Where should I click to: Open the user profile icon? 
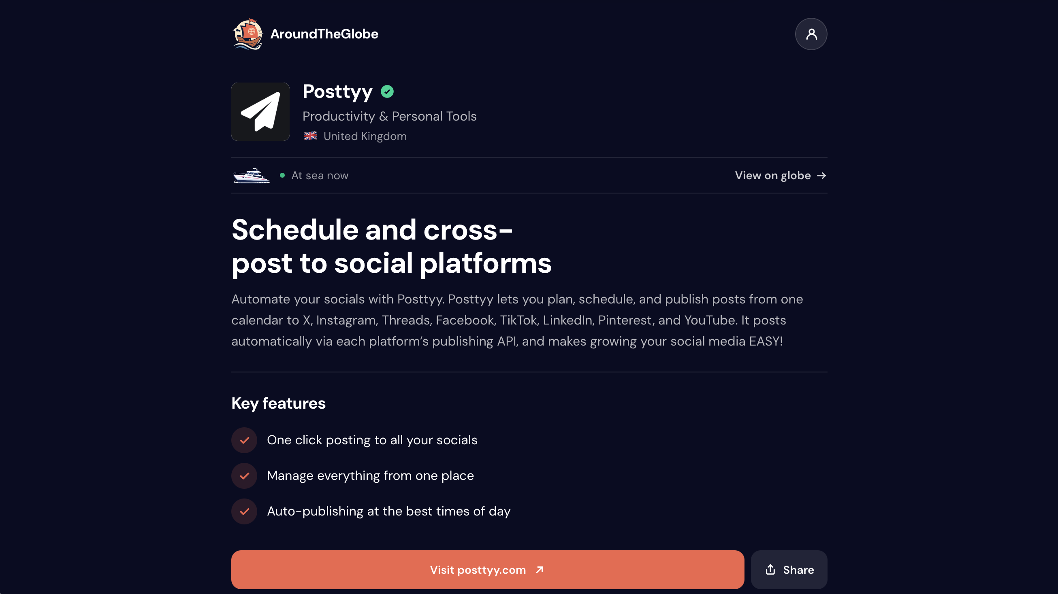pos(811,34)
